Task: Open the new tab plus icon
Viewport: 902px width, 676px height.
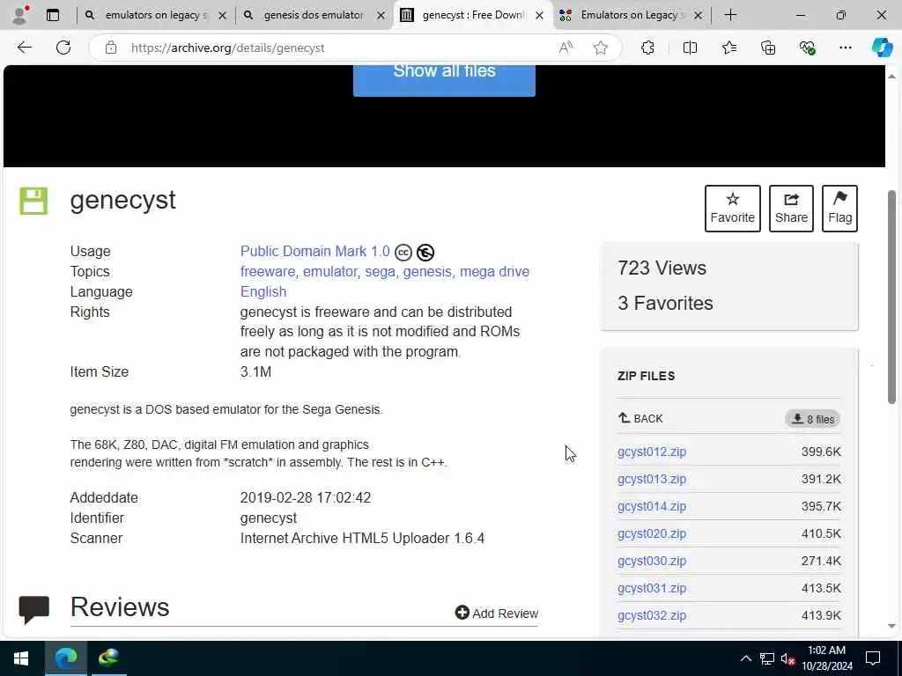Action: click(730, 15)
